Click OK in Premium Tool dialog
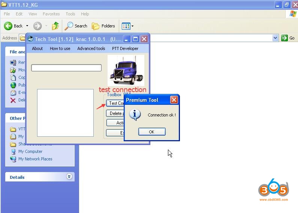The width and height of the screenshot is (298, 213). point(152,131)
